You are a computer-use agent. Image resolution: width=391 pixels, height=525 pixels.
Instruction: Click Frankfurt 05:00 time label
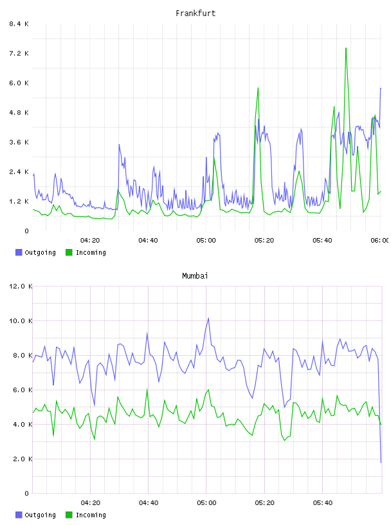click(x=206, y=241)
